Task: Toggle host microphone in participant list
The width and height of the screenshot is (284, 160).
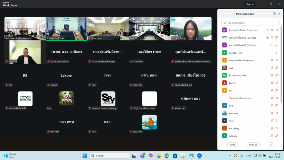Action: click(272, 30)
